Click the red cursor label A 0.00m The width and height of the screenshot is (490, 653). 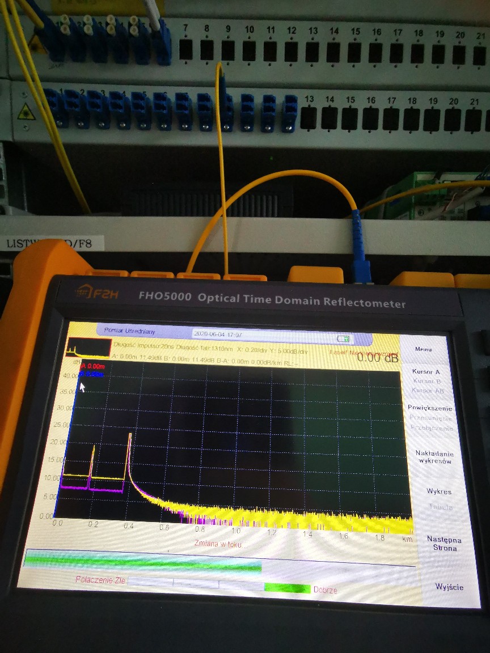pyautogui.click(x=92, y=366)
